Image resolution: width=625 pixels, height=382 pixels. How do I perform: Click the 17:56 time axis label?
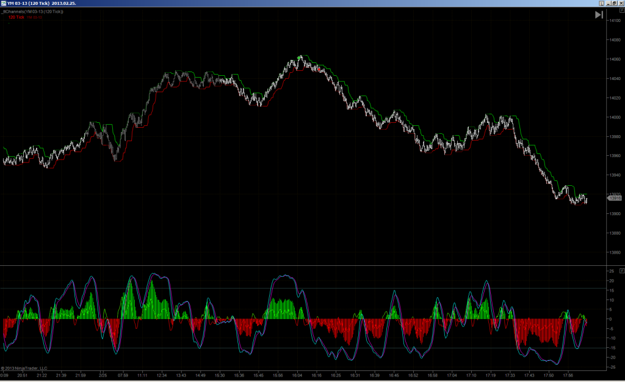(x=568, y=376)
